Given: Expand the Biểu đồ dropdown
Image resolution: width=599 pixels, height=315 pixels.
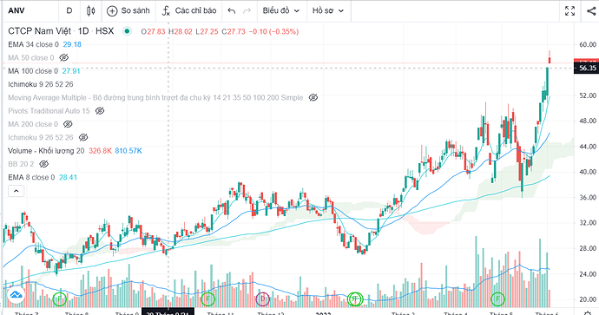Looking at the screenshot, I should pos(281,10).
